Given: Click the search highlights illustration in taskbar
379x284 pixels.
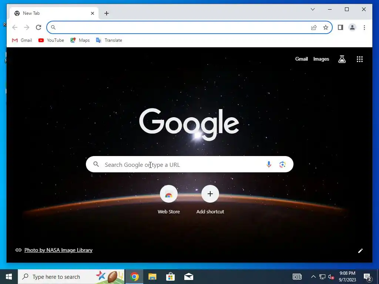Looking at the screenshot, I should [110, 277].
